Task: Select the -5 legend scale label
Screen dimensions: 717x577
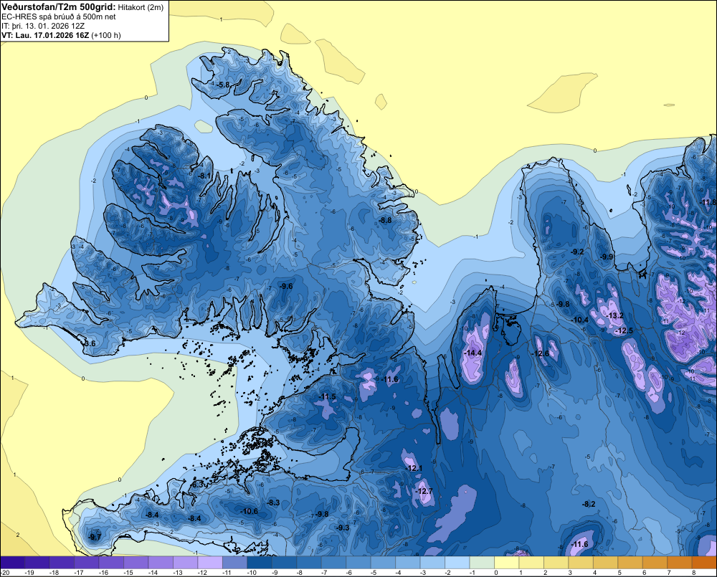Action: (373, 573)
